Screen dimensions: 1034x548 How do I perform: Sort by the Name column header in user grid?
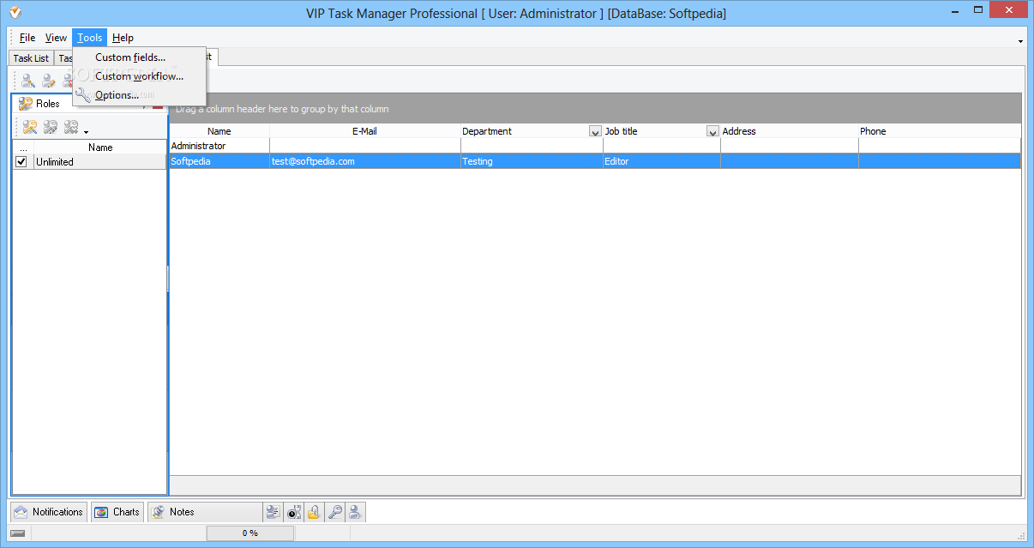[x=219, y=131]
